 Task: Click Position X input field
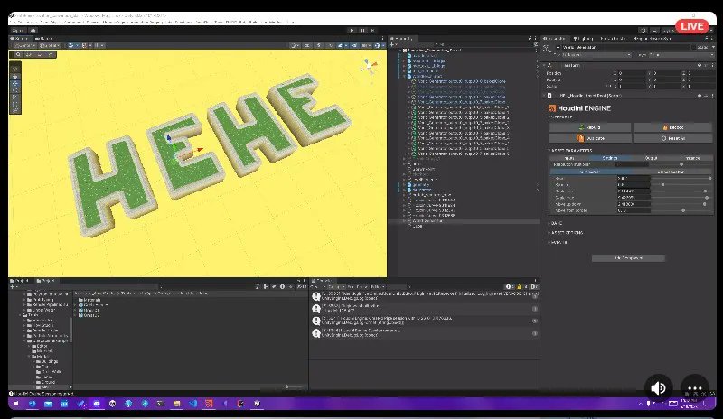coord(632,73)
